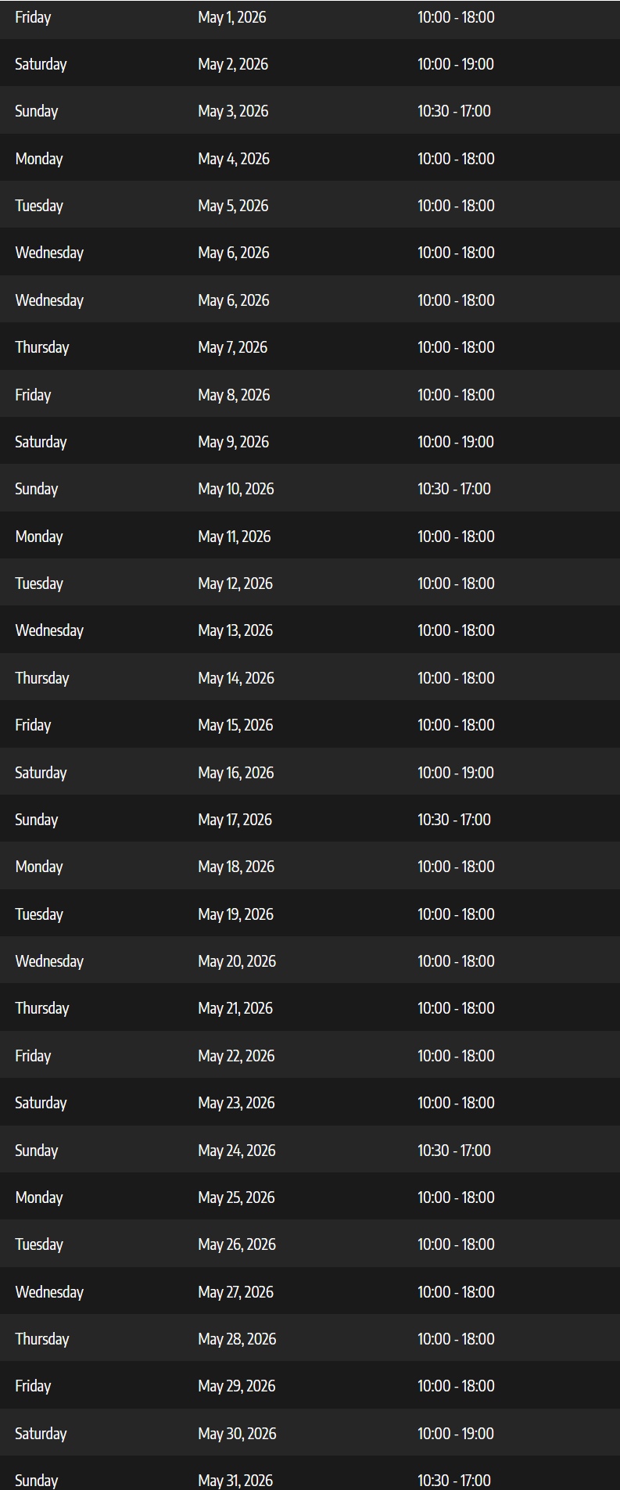Click the hours for May 30, 2026
The image size is (620, 1490).
click(x=455, y=1434)
